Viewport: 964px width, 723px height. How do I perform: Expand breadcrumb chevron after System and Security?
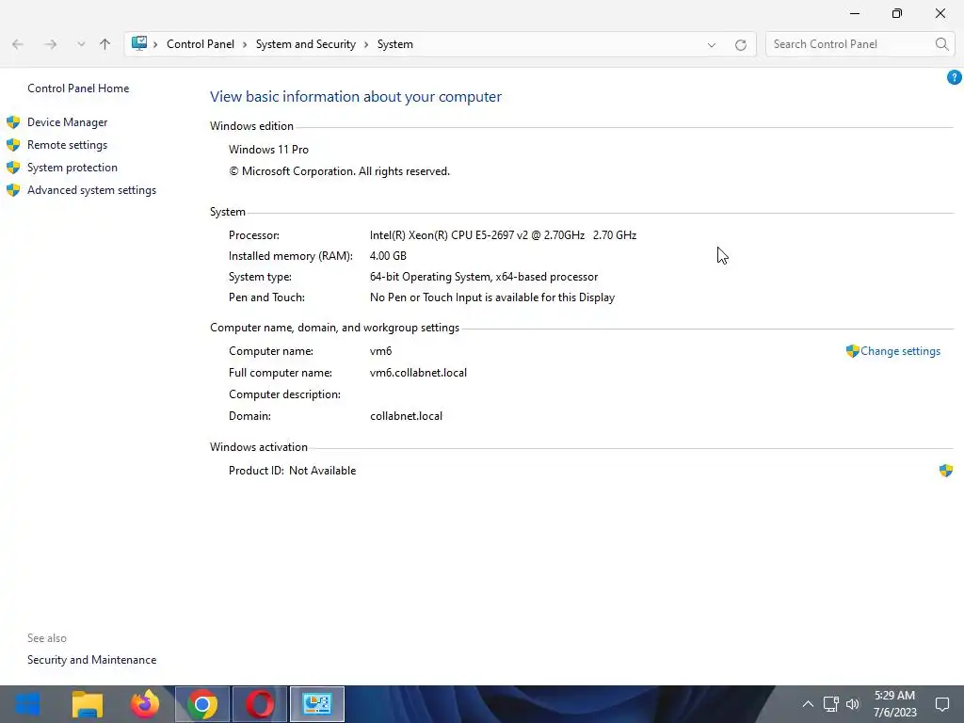(x=366, y=44)
